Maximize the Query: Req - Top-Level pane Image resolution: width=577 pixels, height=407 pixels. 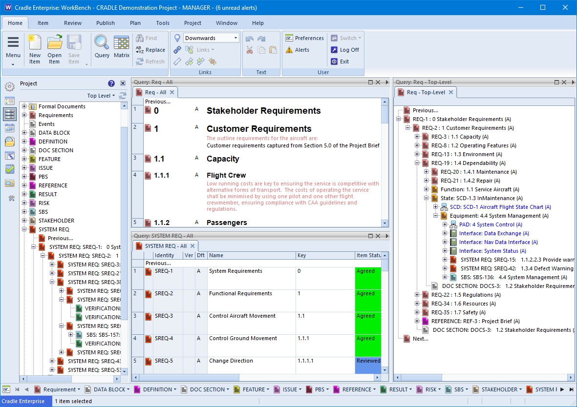pyautogui.click(x=557, y=82)
